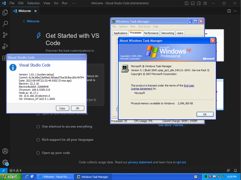Open the Source Control view
The width and height of the screenshot is (241, 180).
[x=5, y=35]
